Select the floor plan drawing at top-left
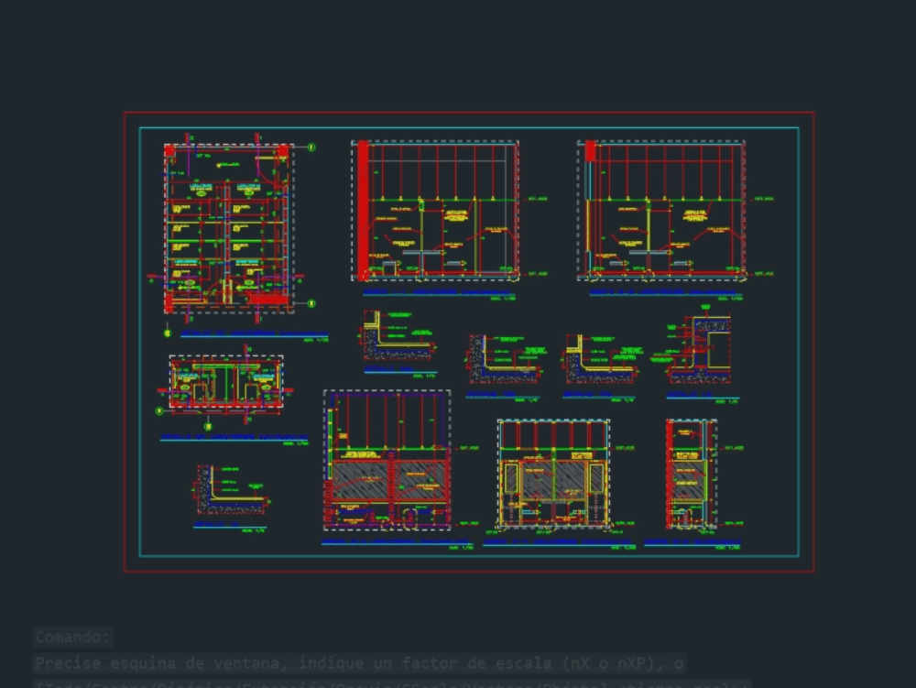916x688 pixels. [x=228, y=228]
